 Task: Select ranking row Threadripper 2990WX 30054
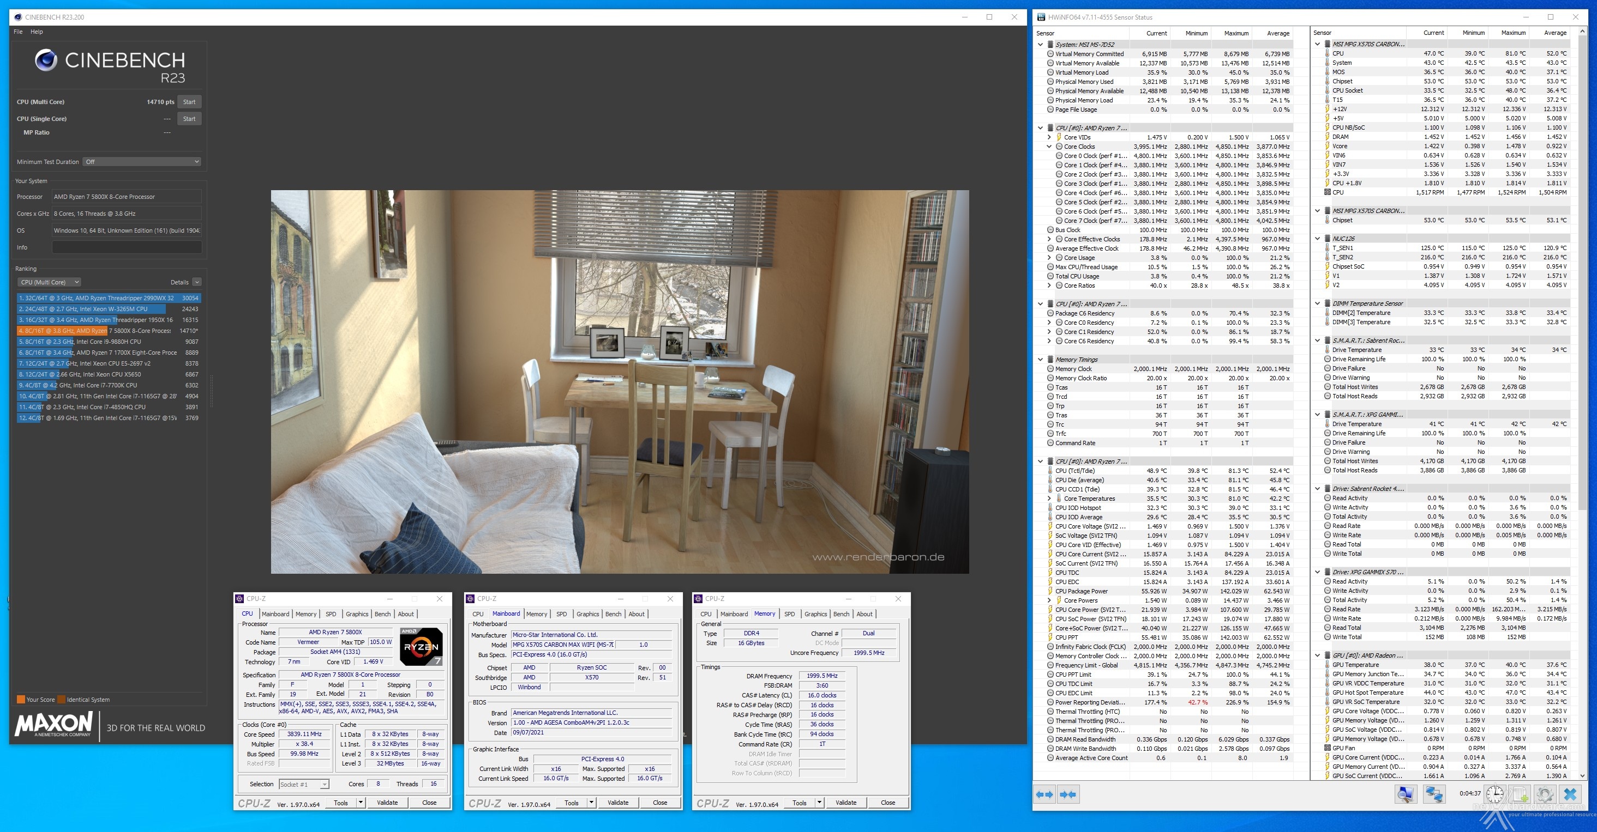(x=109, y=298)
